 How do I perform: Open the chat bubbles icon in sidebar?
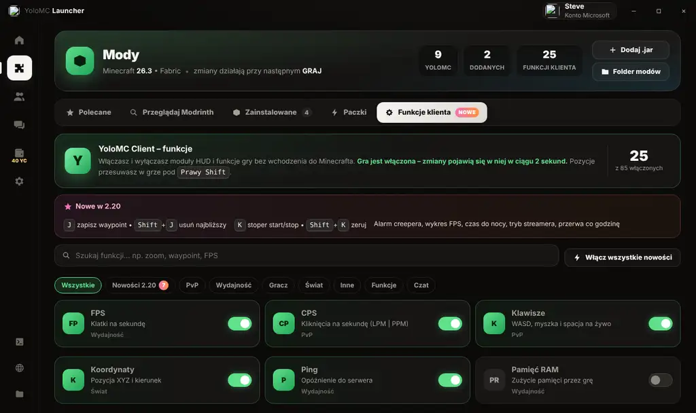point(19,125)
